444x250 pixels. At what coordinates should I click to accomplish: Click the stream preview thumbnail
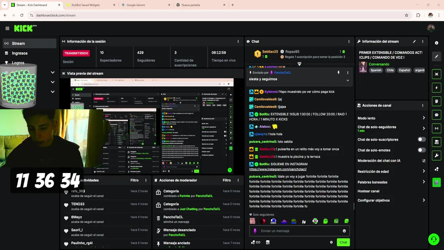(152, 126)
